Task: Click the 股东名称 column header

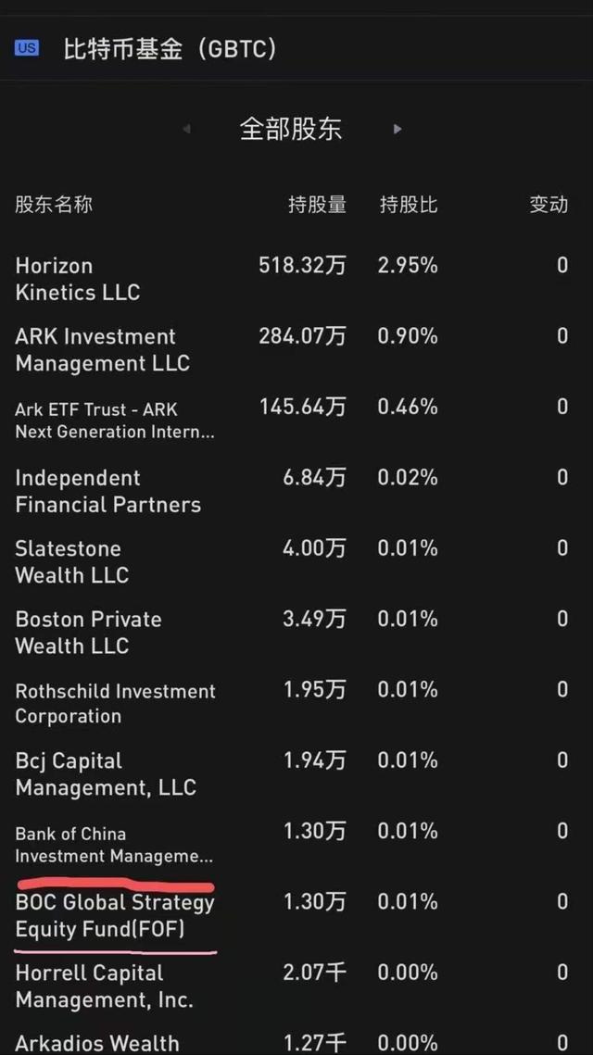Action: coord(54,205)
